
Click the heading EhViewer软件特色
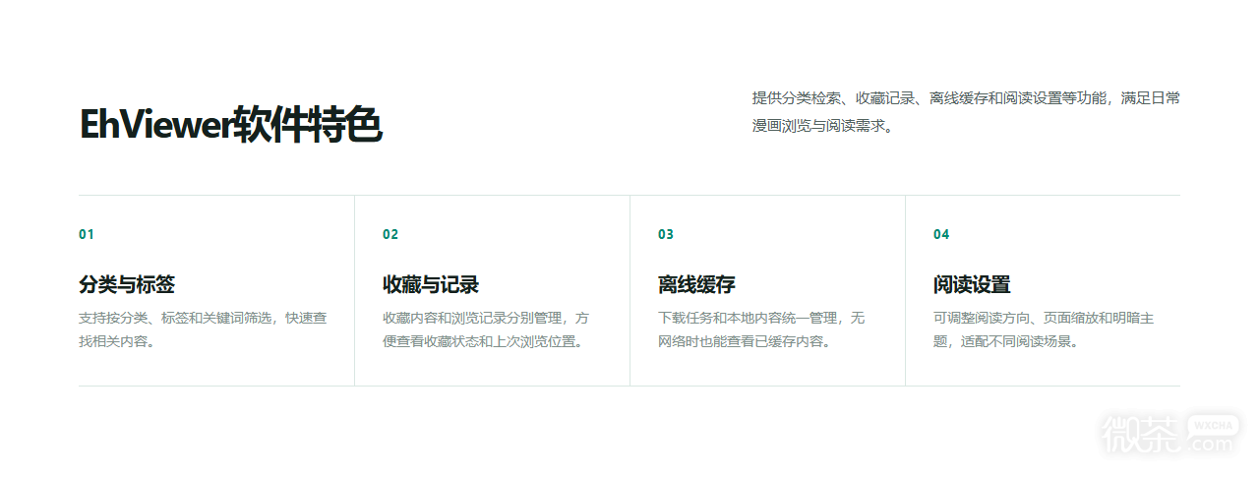(230, 126)
